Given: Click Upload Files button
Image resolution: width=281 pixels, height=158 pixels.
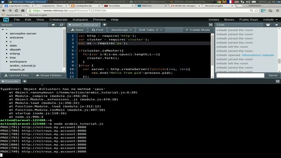Looking at the screenshot, I should (16, 75).
